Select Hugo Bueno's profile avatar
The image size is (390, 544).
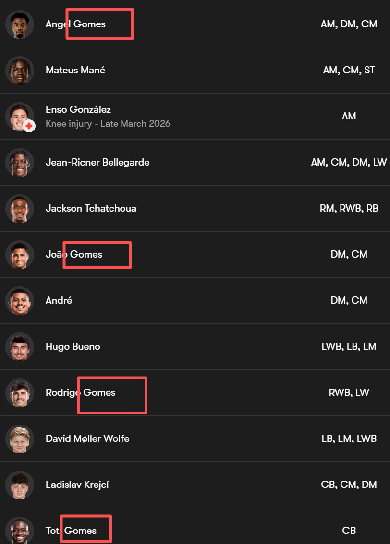click(x=20, y=346)
